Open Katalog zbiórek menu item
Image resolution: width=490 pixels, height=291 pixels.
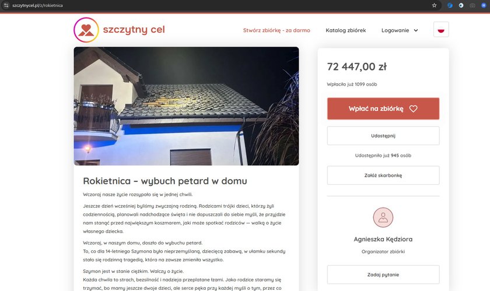pos(345,30)
